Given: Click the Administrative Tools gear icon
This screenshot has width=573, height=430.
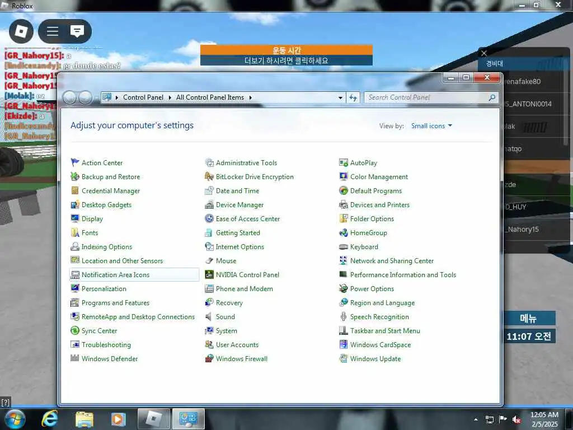Looking at the screenshot, I should [209, 162].
